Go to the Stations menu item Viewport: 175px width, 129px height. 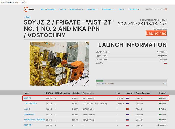pos(62,9)
